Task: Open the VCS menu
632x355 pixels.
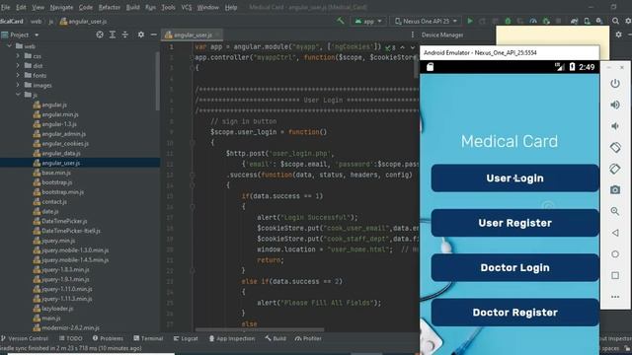Action: [187, 7]
